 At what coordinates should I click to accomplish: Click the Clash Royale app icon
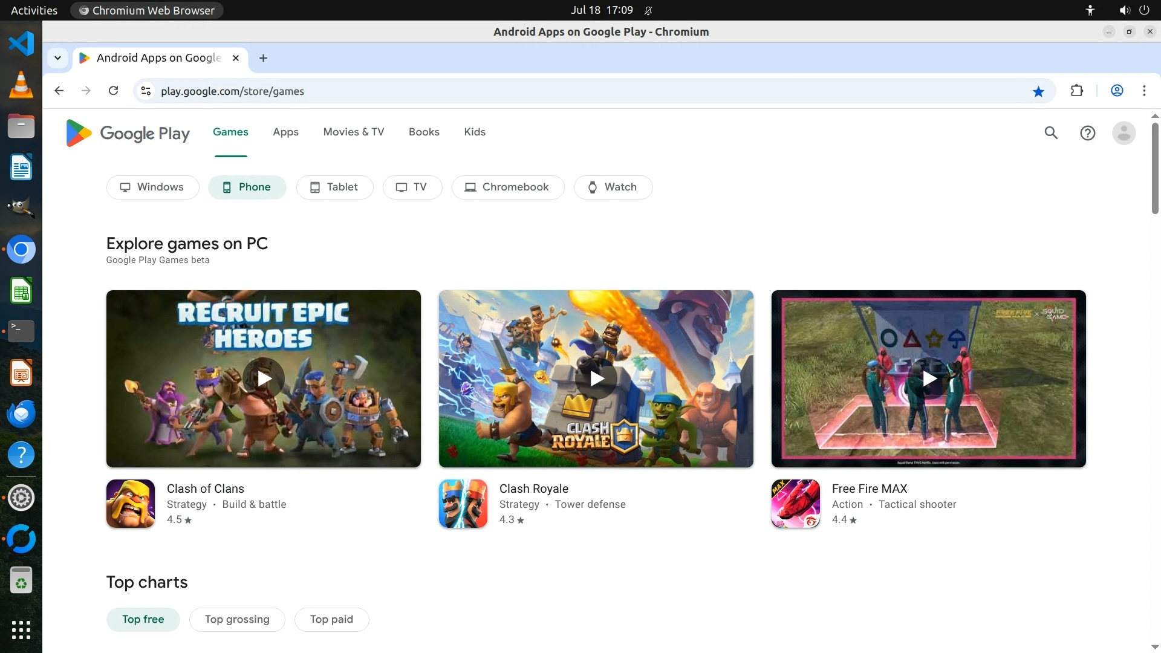(463, 504)
